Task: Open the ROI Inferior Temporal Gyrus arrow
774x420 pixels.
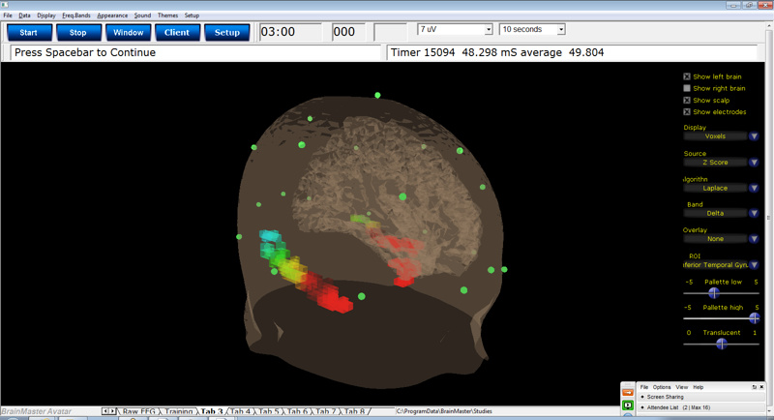Action: [x=754, y=265]
